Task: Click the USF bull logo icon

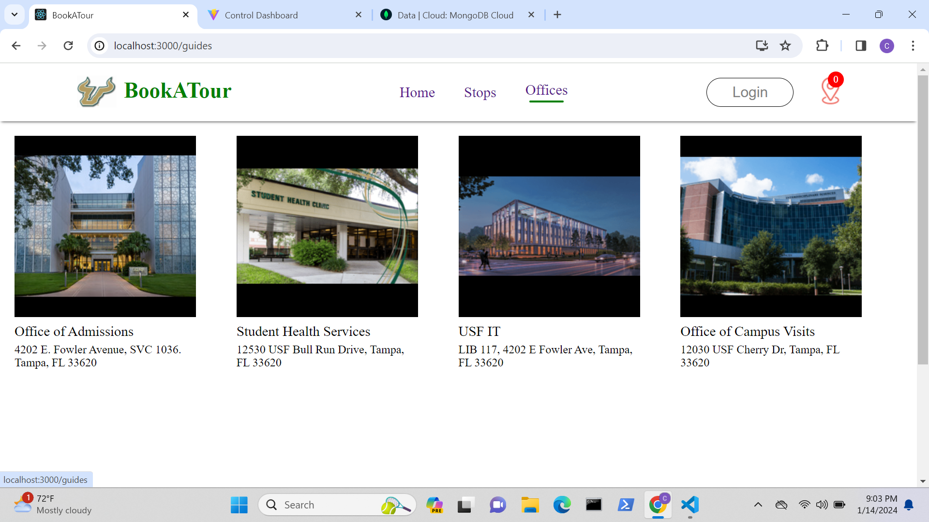Action: [x=96, y=91]
